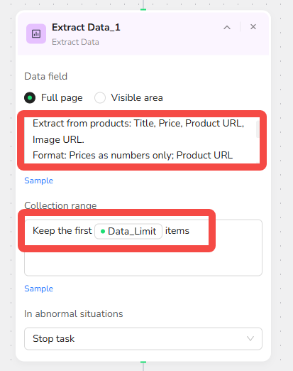Screen dimensions: 293x371
Task: Click the Data_Limit variable tag
Action: tap(128, 231)
